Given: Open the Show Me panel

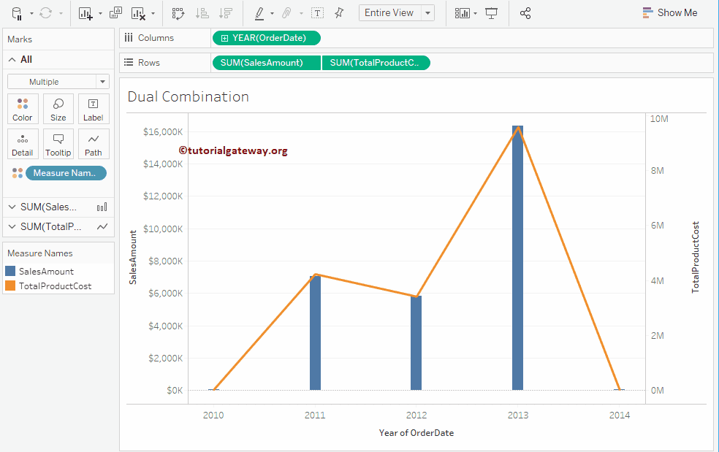Looking at the screenshot, I should click(x=670, y=13).
